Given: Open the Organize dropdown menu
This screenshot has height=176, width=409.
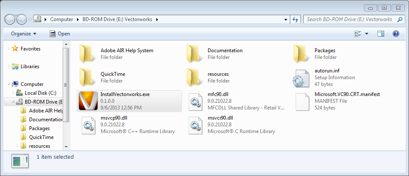Looking at the screenshot, I should click(x=24, y=34).
